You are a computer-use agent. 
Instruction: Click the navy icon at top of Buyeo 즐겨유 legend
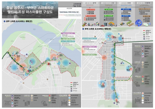pyautogui.click(x=143, y=46)
